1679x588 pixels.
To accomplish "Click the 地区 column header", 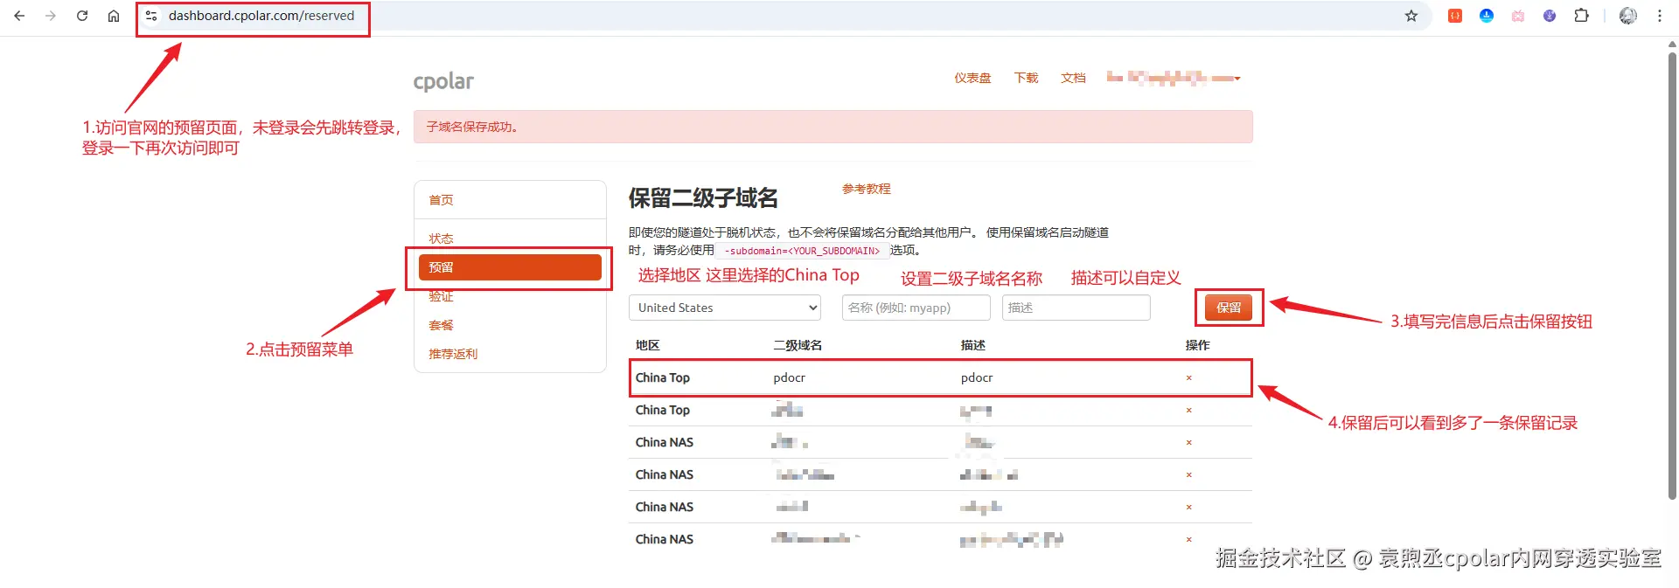I will pos(647,345).
